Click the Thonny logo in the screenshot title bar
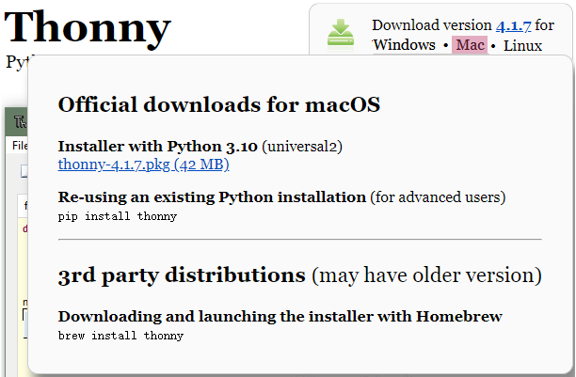Viewport: 576px width, 377px height. [x=20, y=121]
